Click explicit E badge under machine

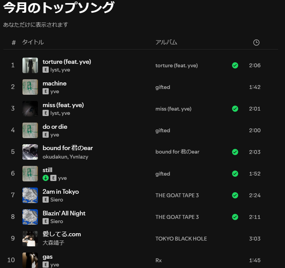pos(46,91)
